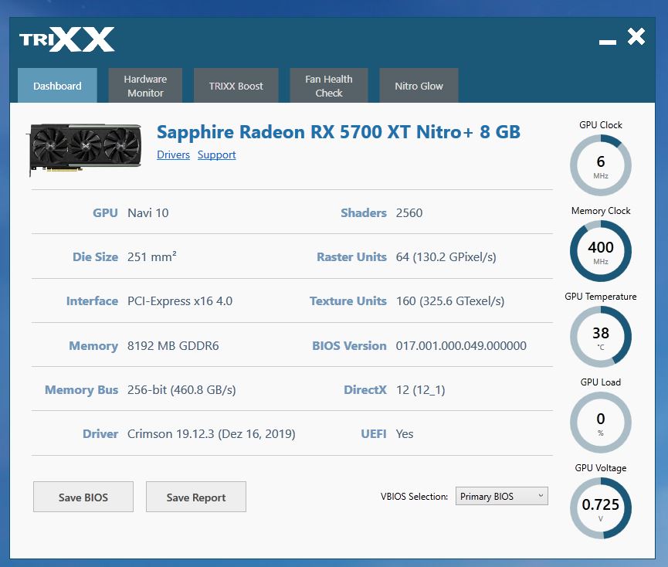Screen dimensions: 668x567
Task: Click the GPU Temperature gauge
Action: tap(601, 337)
